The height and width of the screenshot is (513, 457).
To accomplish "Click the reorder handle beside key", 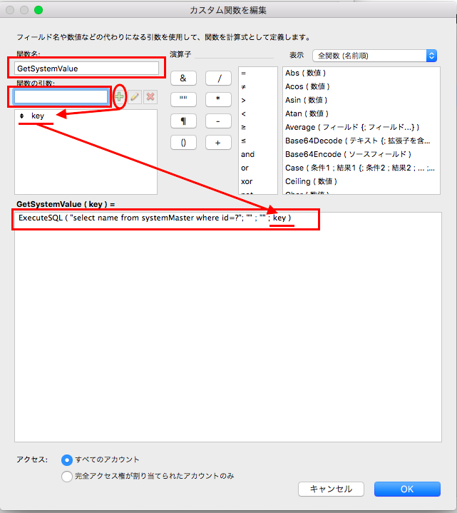I will coord(22,116).
